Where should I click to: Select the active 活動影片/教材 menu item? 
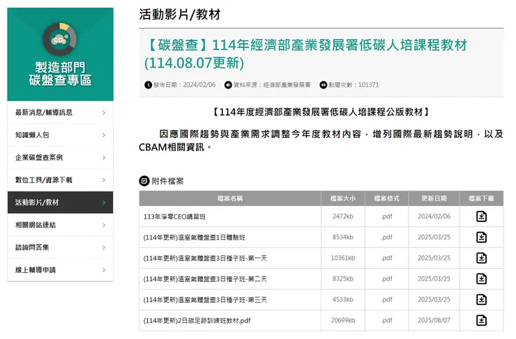(60, 203)
